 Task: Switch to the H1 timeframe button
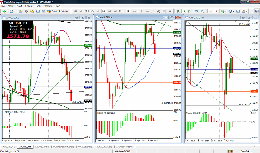tap(98, 11)
